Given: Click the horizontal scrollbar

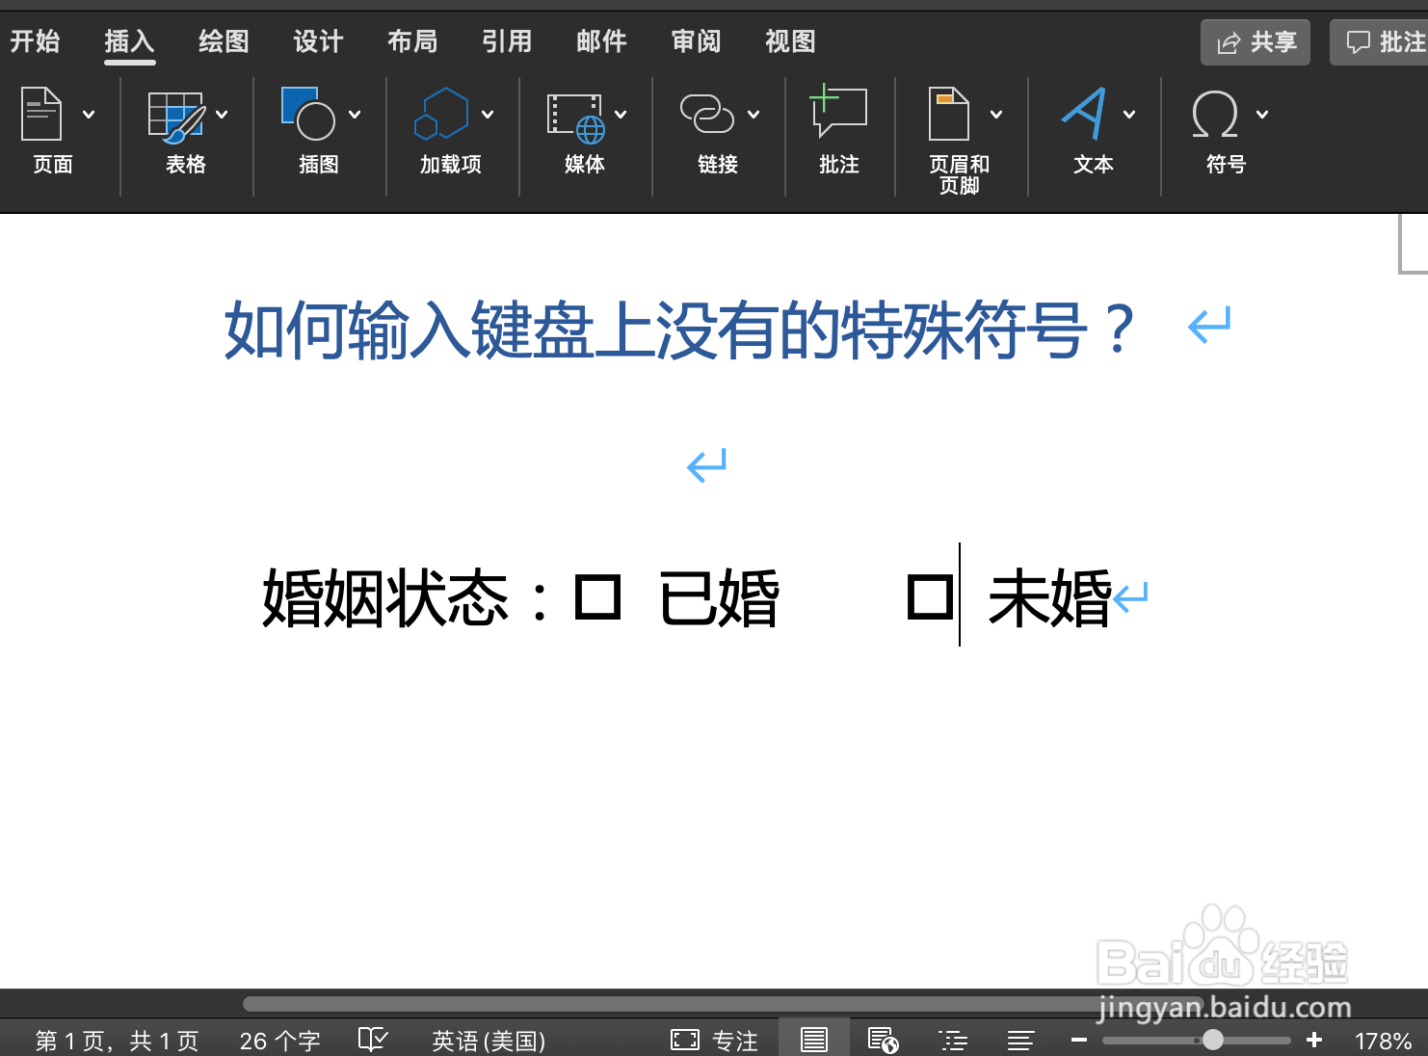Looking at the screenshot, I should pyautogui.click(x=723, y=1004).
